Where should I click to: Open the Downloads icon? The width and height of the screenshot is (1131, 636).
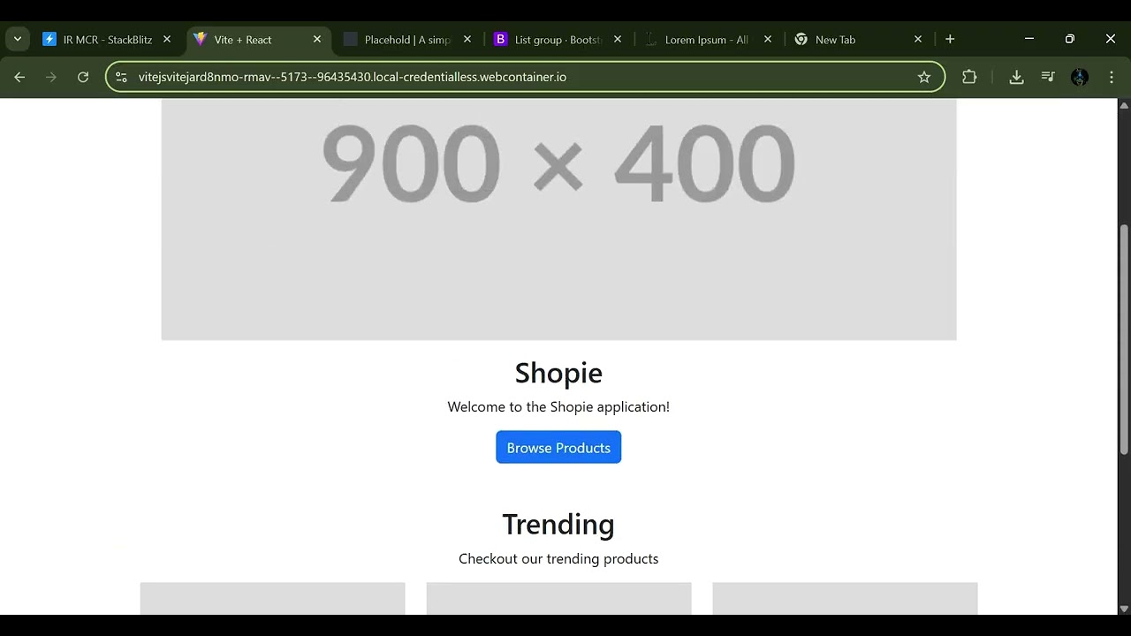click(1016, 77)
